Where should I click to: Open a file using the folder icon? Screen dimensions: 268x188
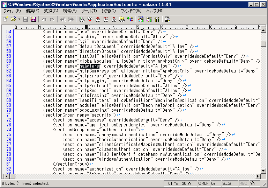tap(13, 19)
